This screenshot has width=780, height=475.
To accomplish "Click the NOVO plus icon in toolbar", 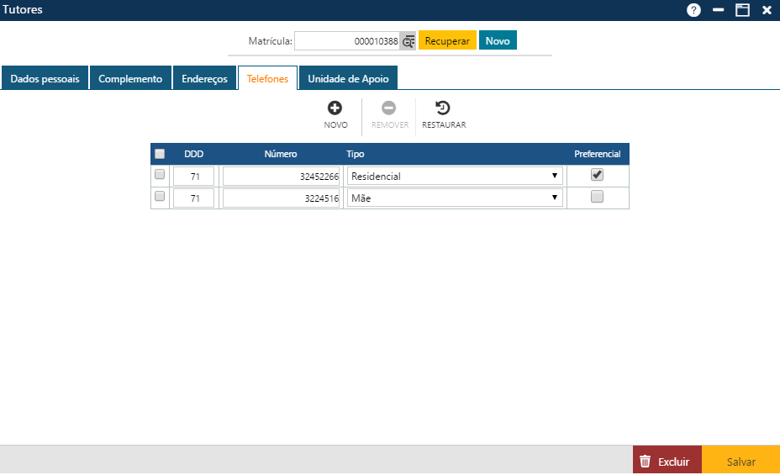I will (x=335, y=108).
